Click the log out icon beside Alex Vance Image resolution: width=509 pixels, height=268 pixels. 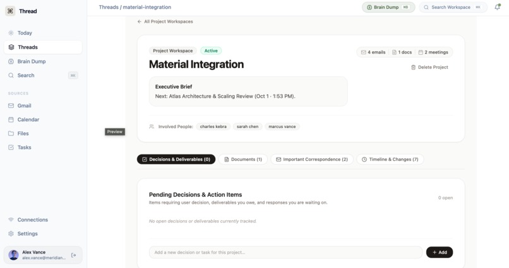(x=74, y=255)
